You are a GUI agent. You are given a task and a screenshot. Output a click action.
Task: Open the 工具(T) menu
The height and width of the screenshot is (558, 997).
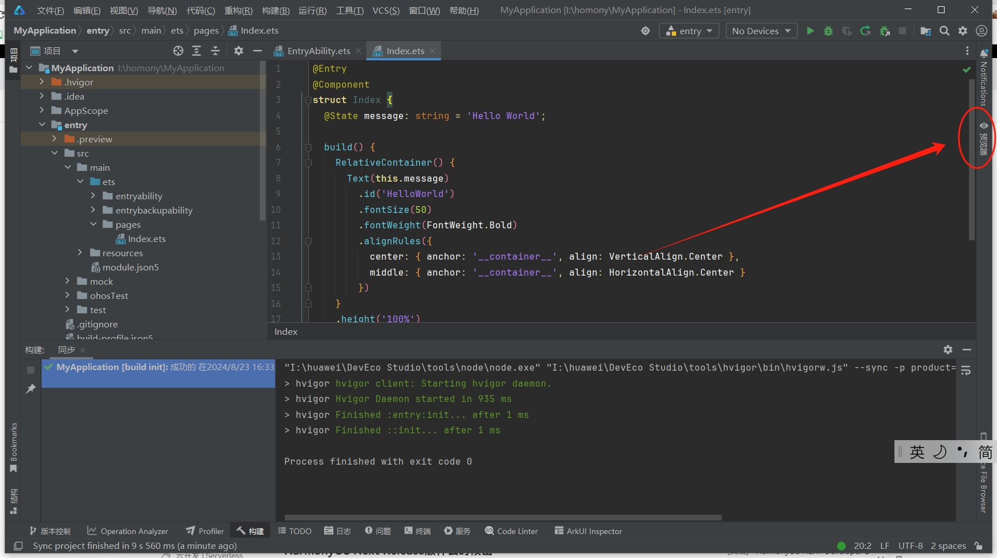click(x=350, y=10)
